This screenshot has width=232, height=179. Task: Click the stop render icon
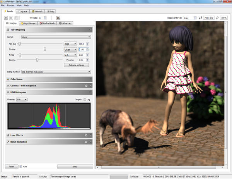[16, 18]
